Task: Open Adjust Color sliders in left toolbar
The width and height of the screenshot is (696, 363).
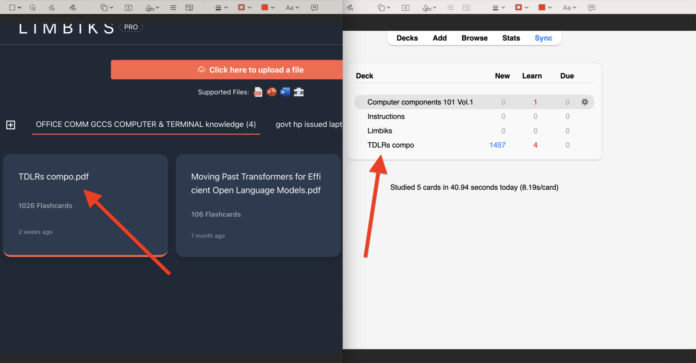Action: coord(173,8)
